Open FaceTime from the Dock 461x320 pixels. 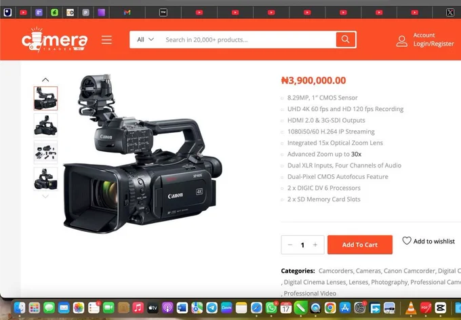(108, 308)
